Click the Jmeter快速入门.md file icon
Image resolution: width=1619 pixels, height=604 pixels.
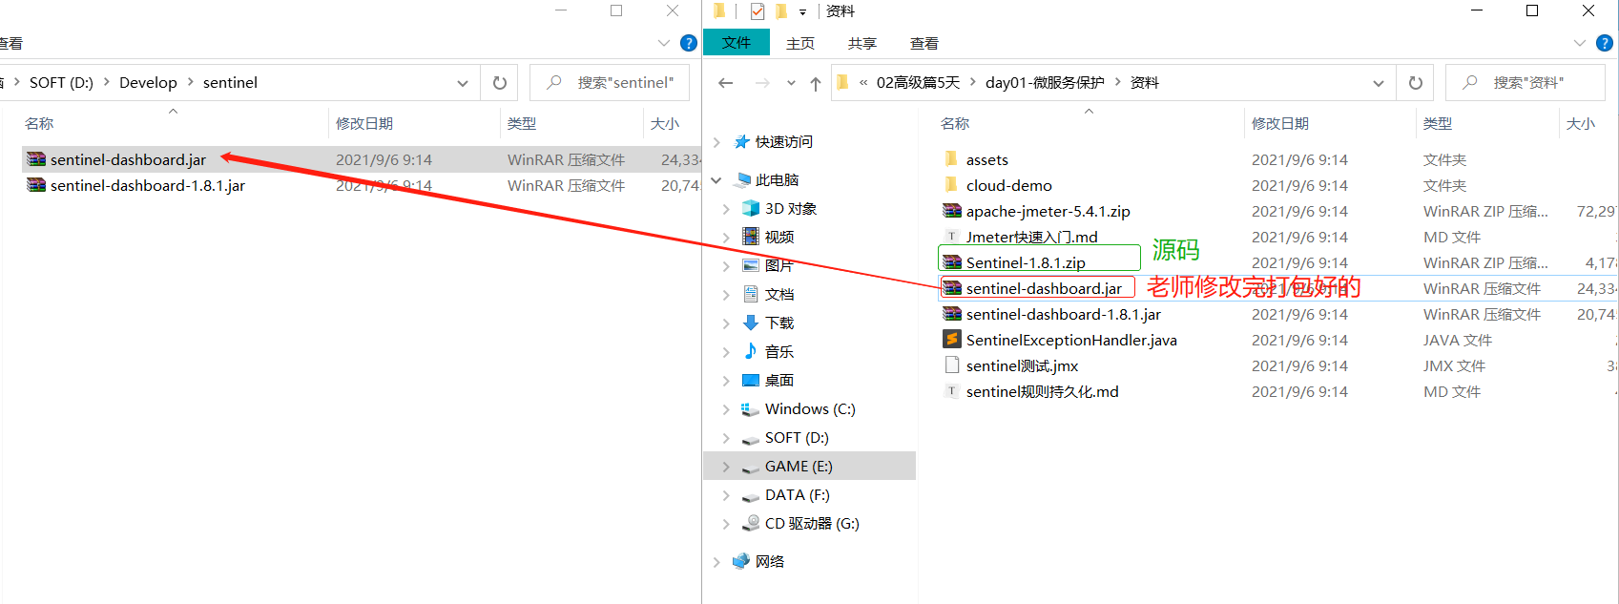(952, 237)
